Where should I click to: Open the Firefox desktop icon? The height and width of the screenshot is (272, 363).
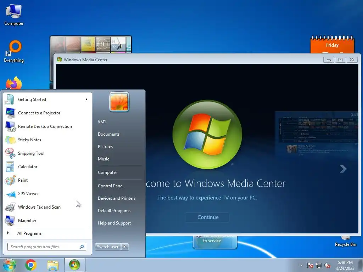14,83
